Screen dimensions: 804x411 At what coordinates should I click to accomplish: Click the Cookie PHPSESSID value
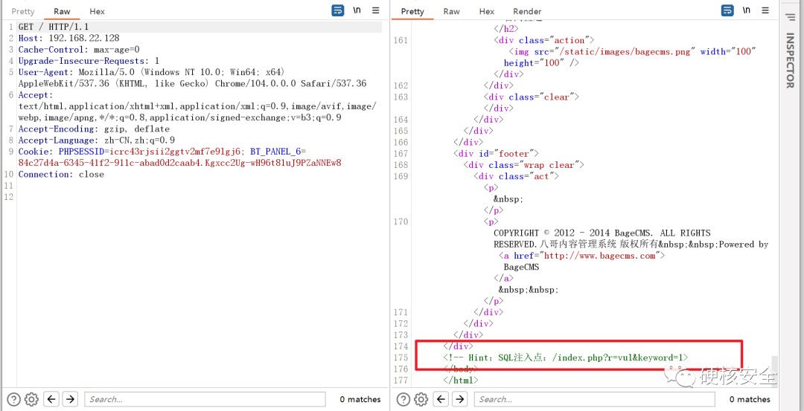point(175,152)
